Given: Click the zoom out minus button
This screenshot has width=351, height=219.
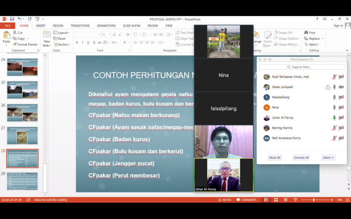Looking at the screenshot, I should click(x=302, y=200).
